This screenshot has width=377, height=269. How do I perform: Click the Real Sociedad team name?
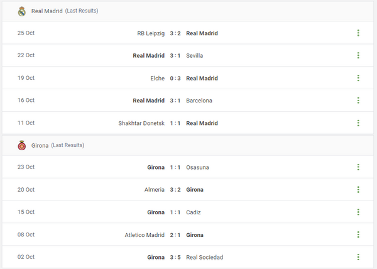204,257
